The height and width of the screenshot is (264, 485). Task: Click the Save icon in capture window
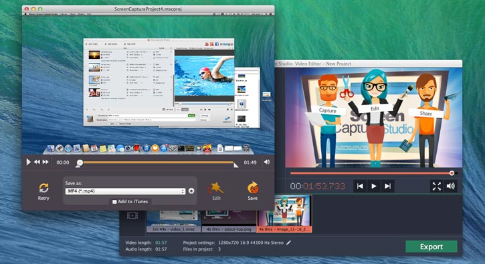click(253, 188)
